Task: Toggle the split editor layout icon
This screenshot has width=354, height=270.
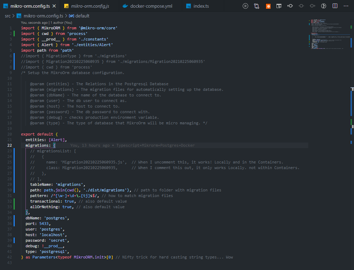Action: 335,6
